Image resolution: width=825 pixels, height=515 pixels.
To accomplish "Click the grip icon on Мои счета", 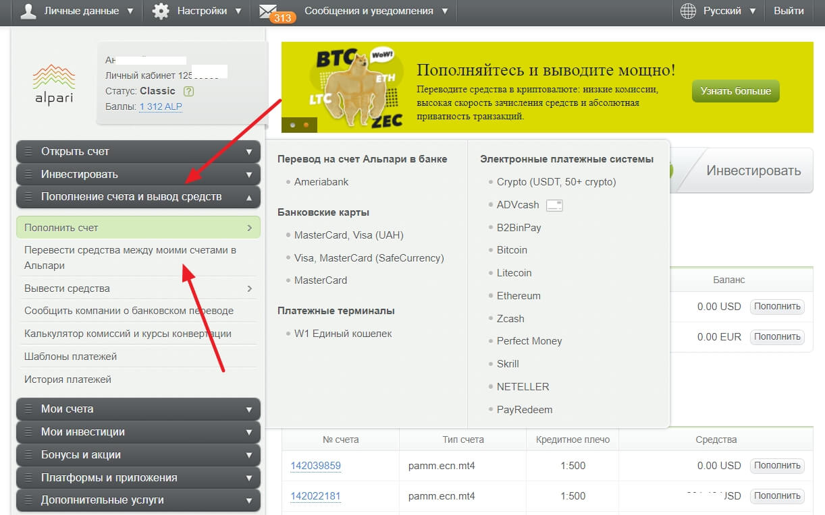I will tap(28, 409).
